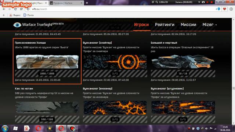
Task: Open the recorder dropdown arrow
Action: coord(199,2)
